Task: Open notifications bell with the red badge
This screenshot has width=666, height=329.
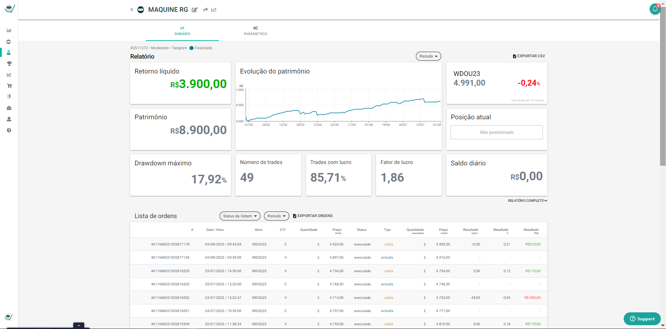Action: (655, 9)
